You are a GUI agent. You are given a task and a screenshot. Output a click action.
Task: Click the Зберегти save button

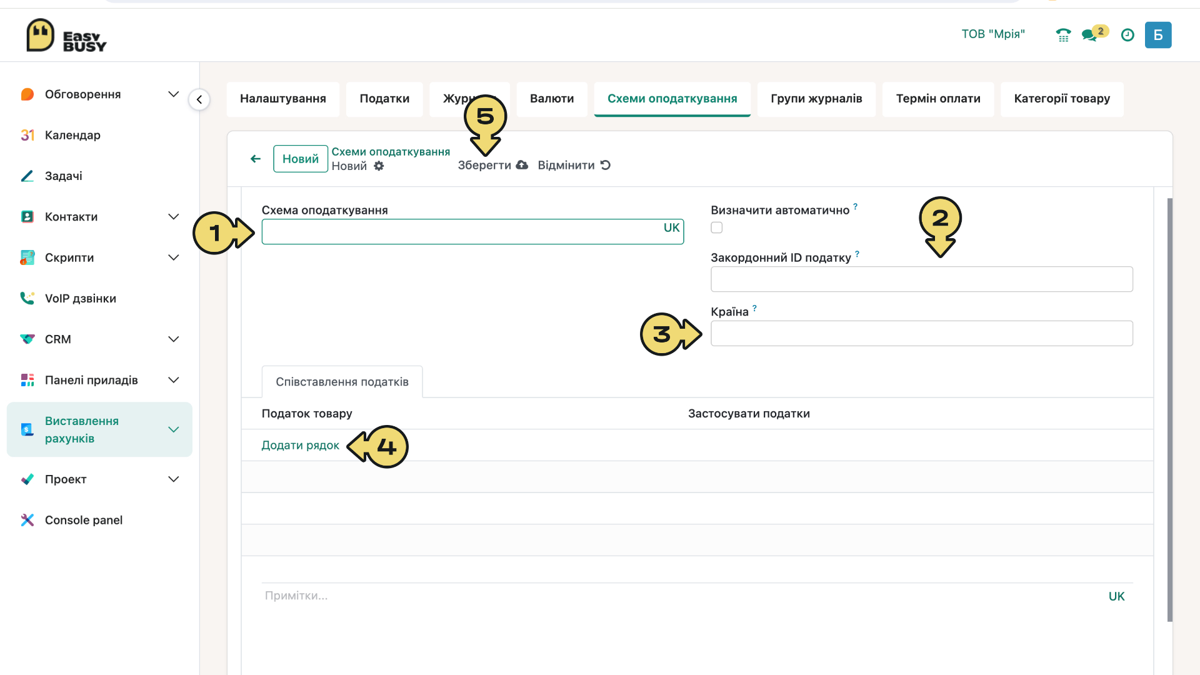pos(492,165)
